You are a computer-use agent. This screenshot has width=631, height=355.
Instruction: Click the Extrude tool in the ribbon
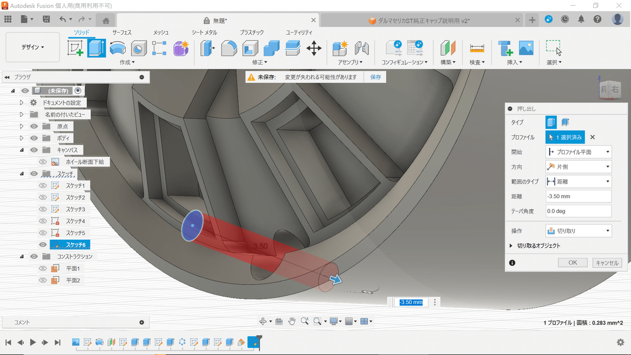coord(96,48)
